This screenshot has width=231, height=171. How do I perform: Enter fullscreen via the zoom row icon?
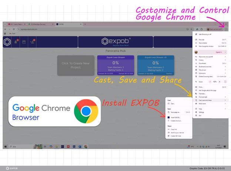coord(225,81)
